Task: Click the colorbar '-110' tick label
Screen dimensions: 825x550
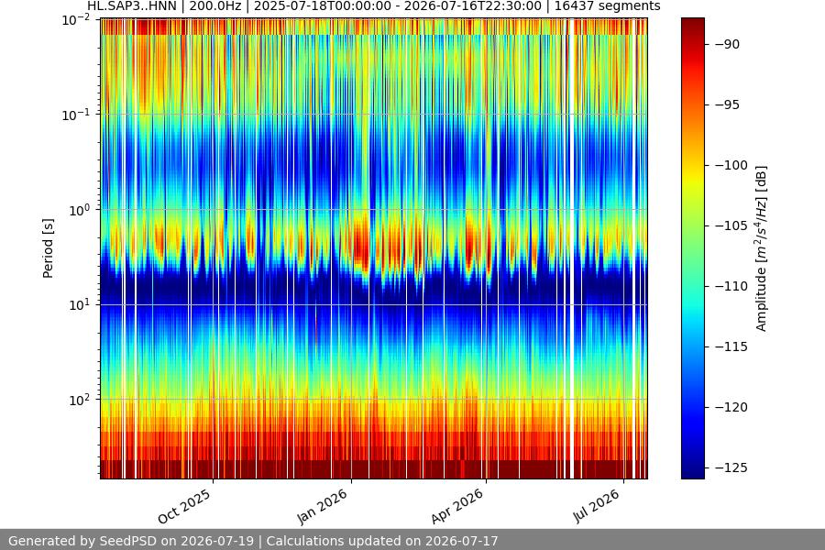Action: point(731,286)
